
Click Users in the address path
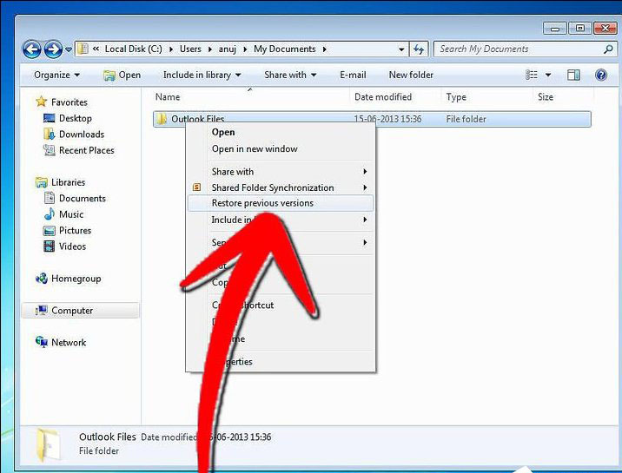pyautogui.click(x=190, y=49)
